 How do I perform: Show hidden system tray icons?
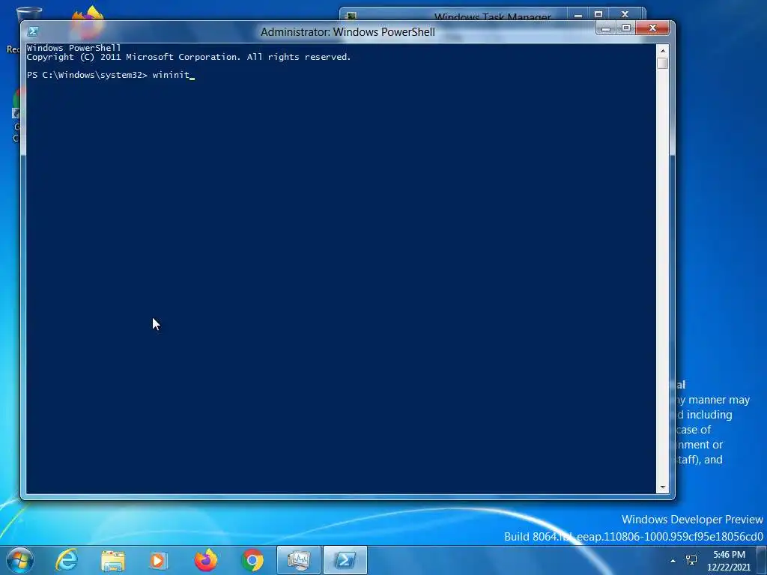click(x=673, y=561)
